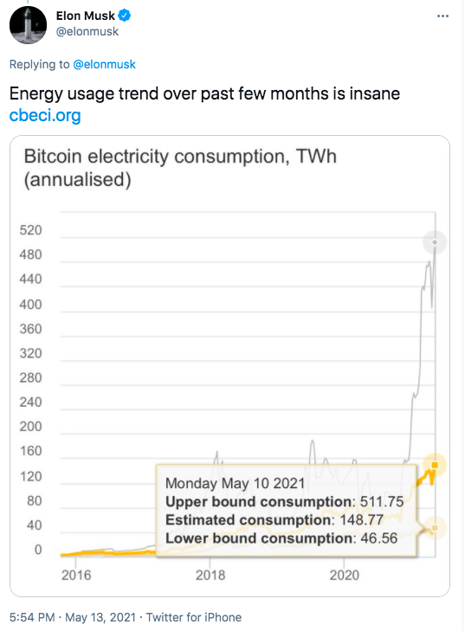
Task: Open the 5:54 PM May 13, 2021 timestamp
Action: click(73, 617)
